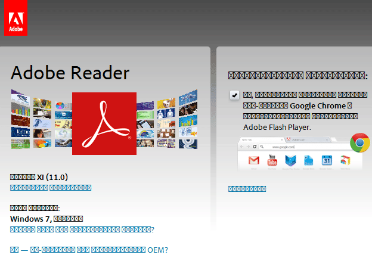The width and height of the screenshot is (372, 261).
Task: Click the blue Google Play Books icon
Action: click(x=291, y=160)
